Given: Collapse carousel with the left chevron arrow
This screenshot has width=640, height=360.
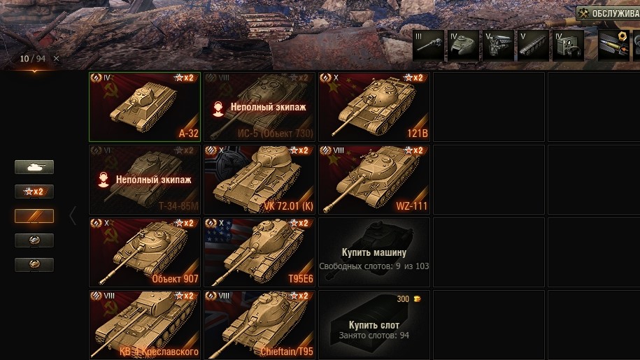Looking at the screenshot, I should coord(73,216).
